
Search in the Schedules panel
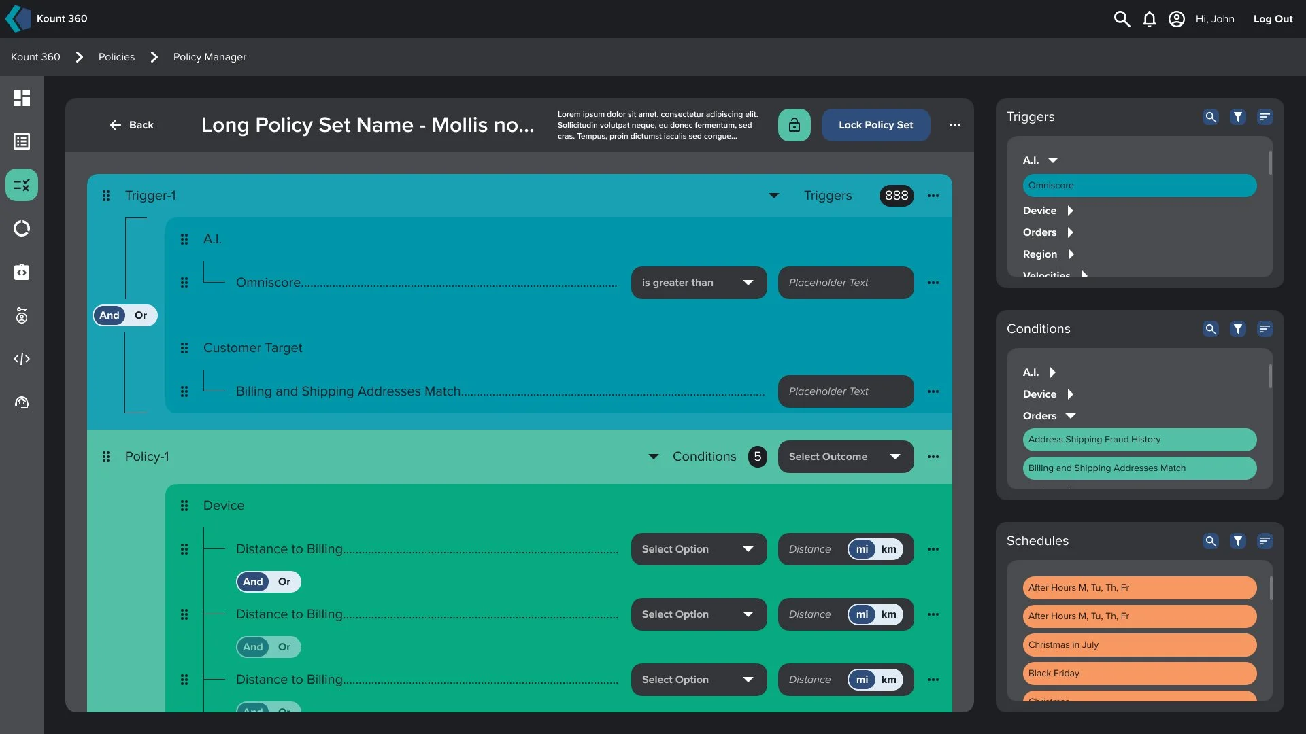(1211, 541)
